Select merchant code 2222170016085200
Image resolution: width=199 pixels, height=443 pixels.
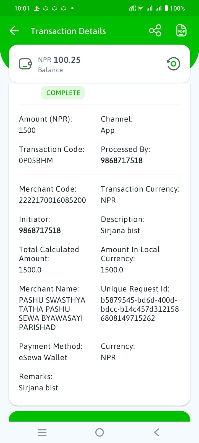click(x=52, y=200)
